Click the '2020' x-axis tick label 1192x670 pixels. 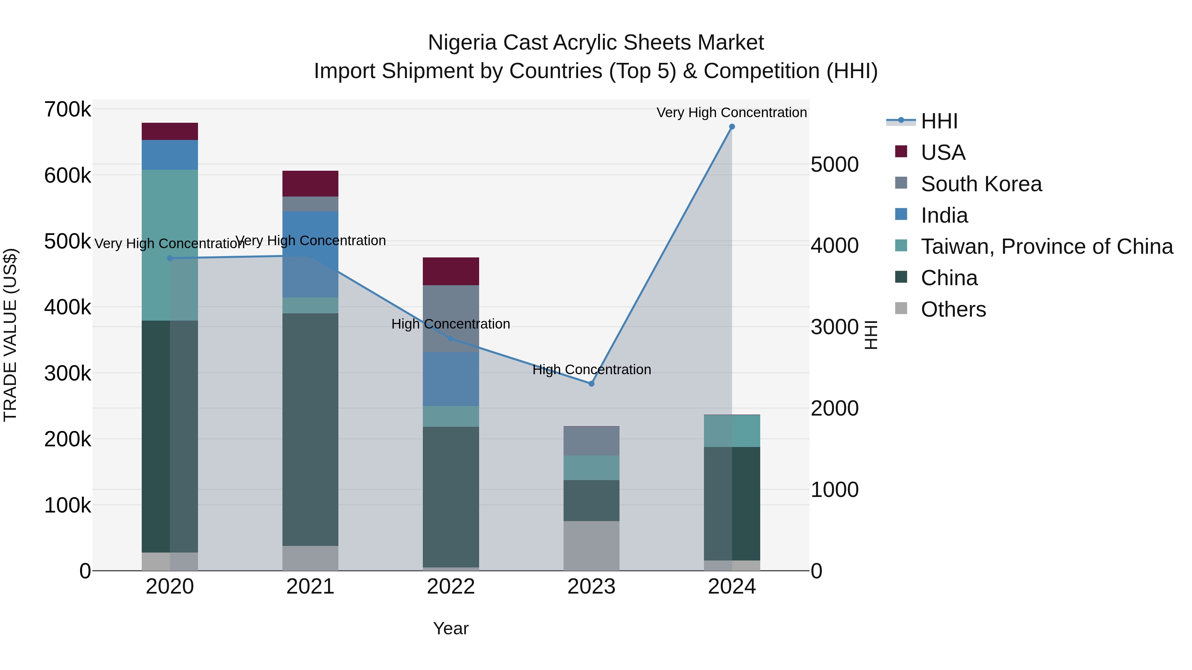point(170,587)
